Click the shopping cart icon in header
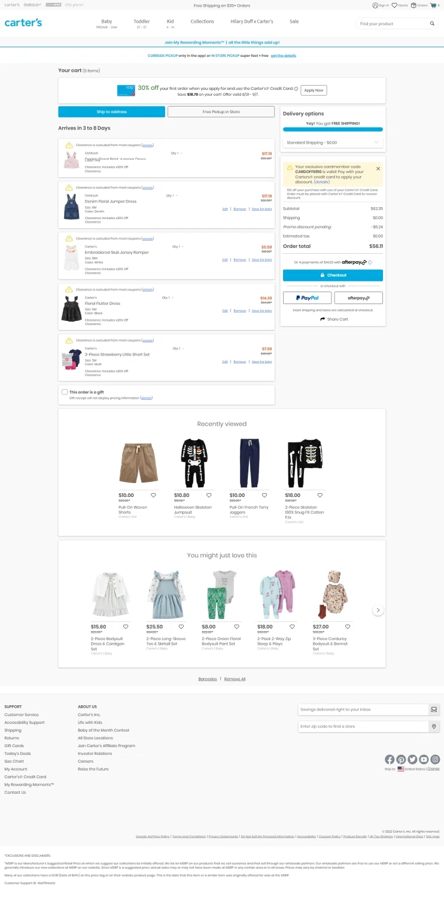The width and height of the screenshot is (444, 898). click(x=433, y=5)
